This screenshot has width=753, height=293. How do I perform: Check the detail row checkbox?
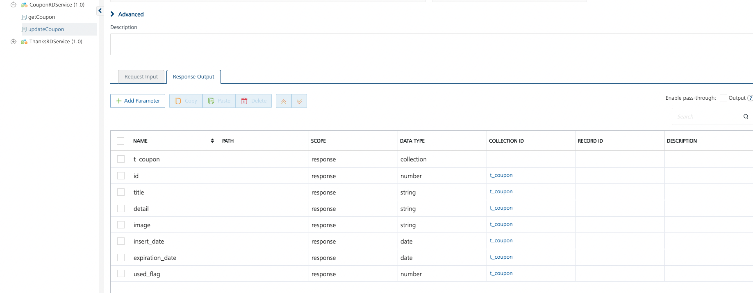click(x=121, y=208)
